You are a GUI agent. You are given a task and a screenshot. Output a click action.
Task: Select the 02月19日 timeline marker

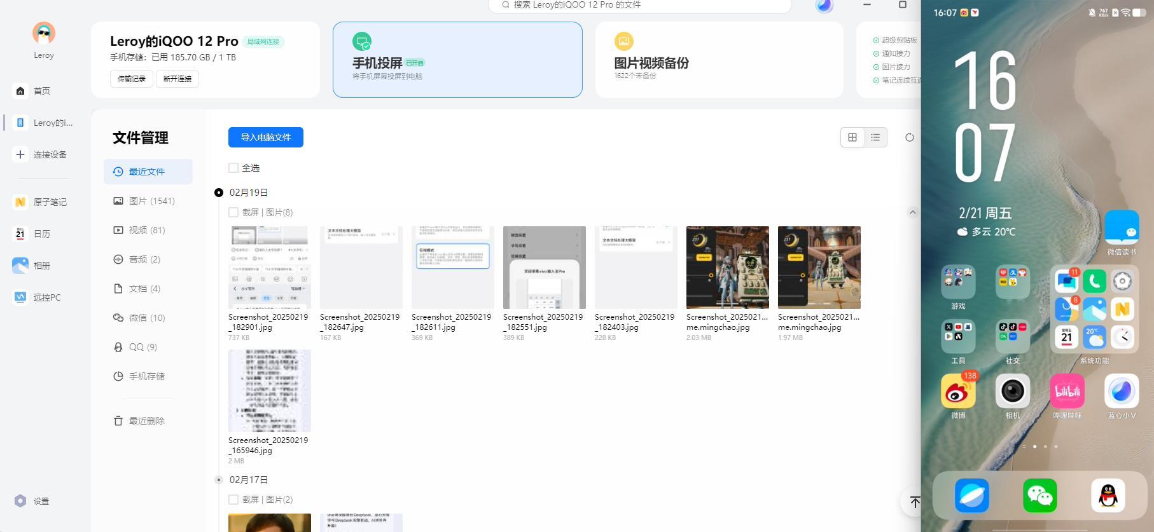(x=219, y=193)
